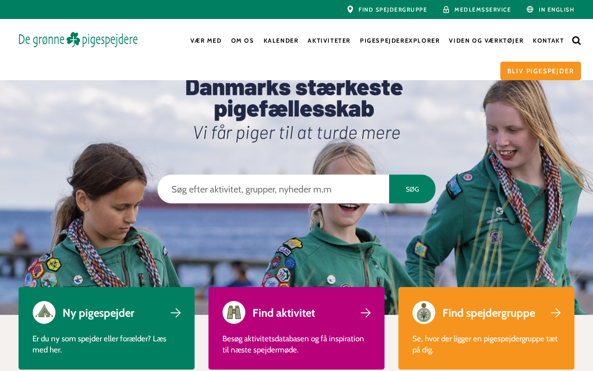Click the green Søg button
Image resolution: width=593 pixels, height=371 pixels.
tap(412, 189)
